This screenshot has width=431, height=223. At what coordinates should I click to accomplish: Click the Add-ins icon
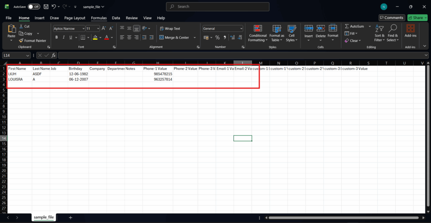tap(410, 31)
